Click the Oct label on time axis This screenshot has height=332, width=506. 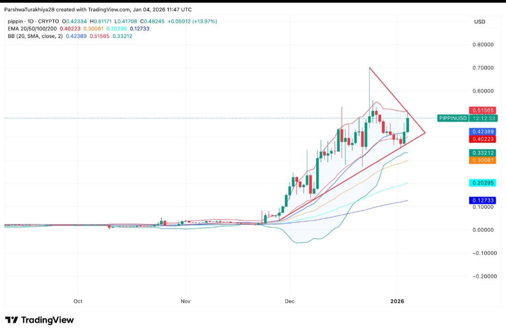(78, 301)
